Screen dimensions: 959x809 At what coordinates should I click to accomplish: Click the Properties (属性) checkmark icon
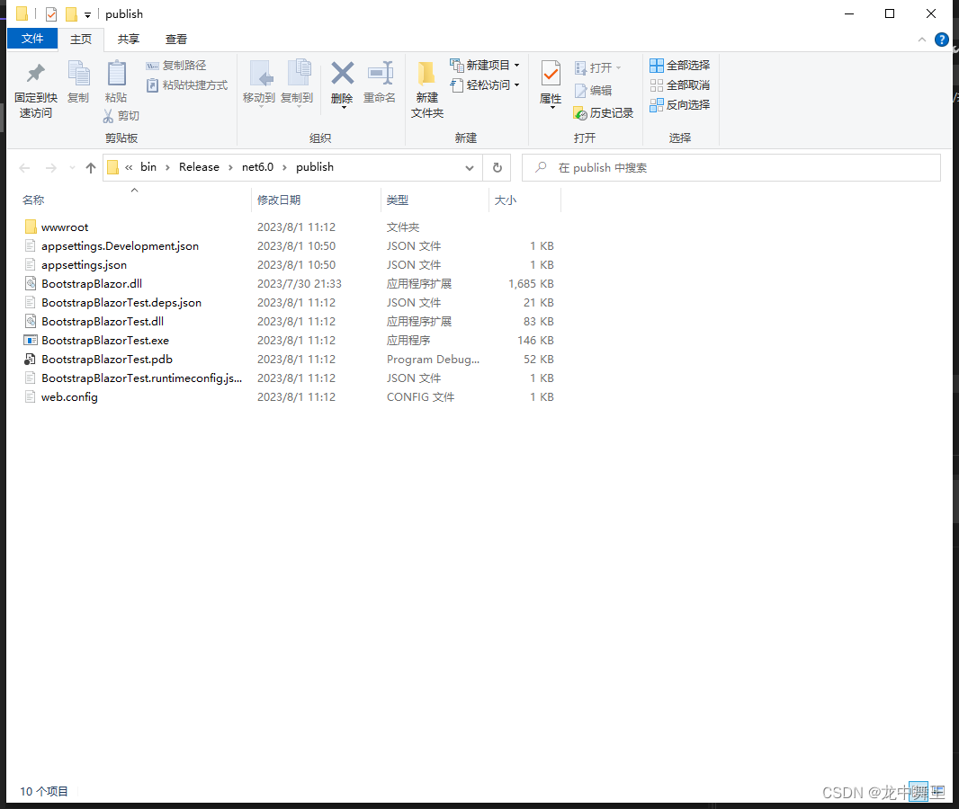coord(551,74)
